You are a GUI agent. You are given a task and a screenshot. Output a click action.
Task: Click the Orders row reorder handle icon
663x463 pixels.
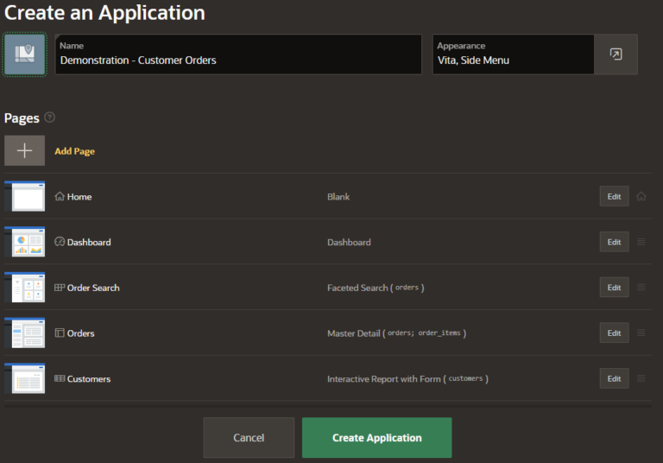(641, 333)
